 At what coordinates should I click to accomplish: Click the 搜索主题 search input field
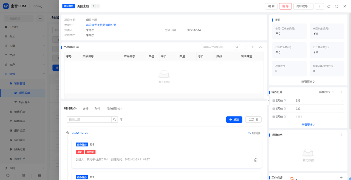89,120
